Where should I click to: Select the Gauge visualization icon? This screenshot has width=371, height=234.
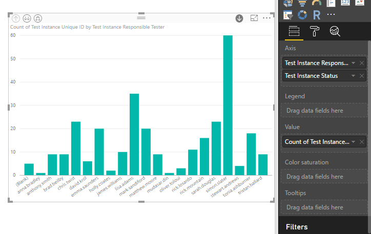[x=317, y=3]
